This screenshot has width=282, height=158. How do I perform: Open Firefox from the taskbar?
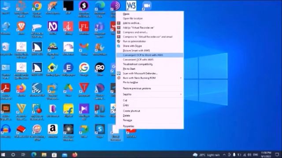(74, 154)
